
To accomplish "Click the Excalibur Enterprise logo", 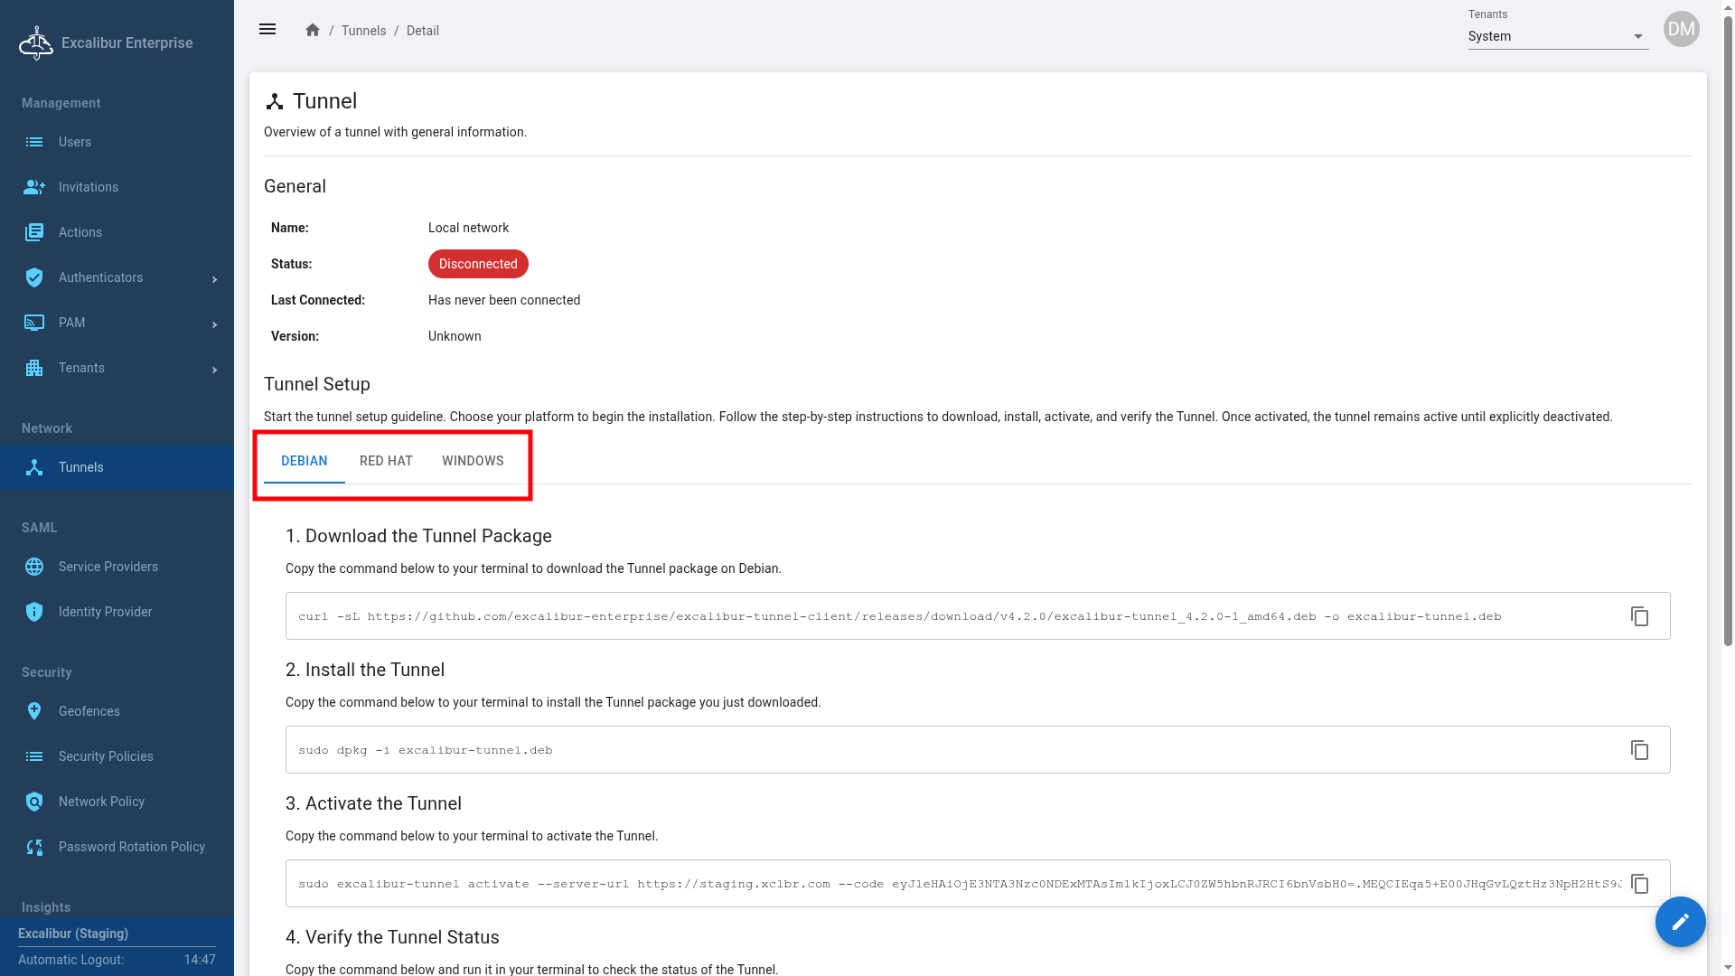I will 36,42.
